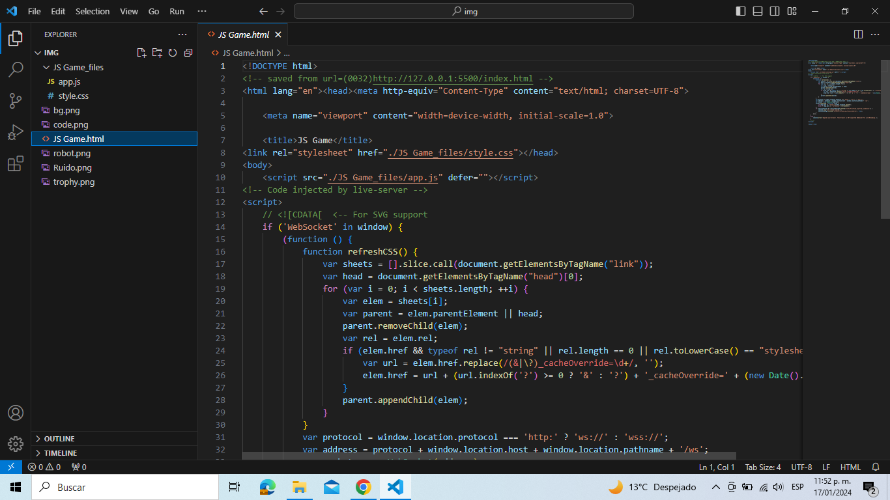890x500 pixels.
Task: Open style.css in the Explorer
Action: pos(114,96)
